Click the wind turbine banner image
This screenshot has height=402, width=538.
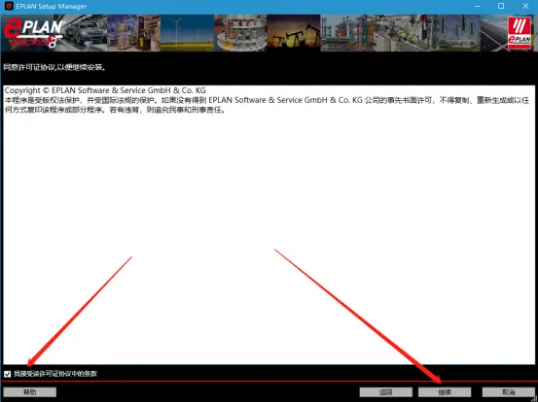(188, 33)
